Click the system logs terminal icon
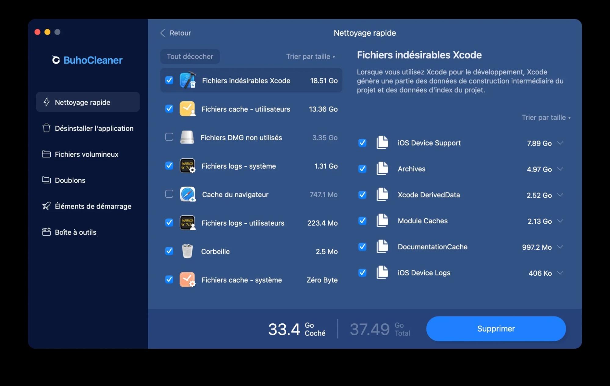 (187, 166)
